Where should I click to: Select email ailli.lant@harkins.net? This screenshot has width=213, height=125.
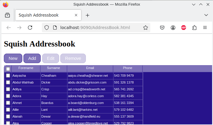click(x=90, y=110)
